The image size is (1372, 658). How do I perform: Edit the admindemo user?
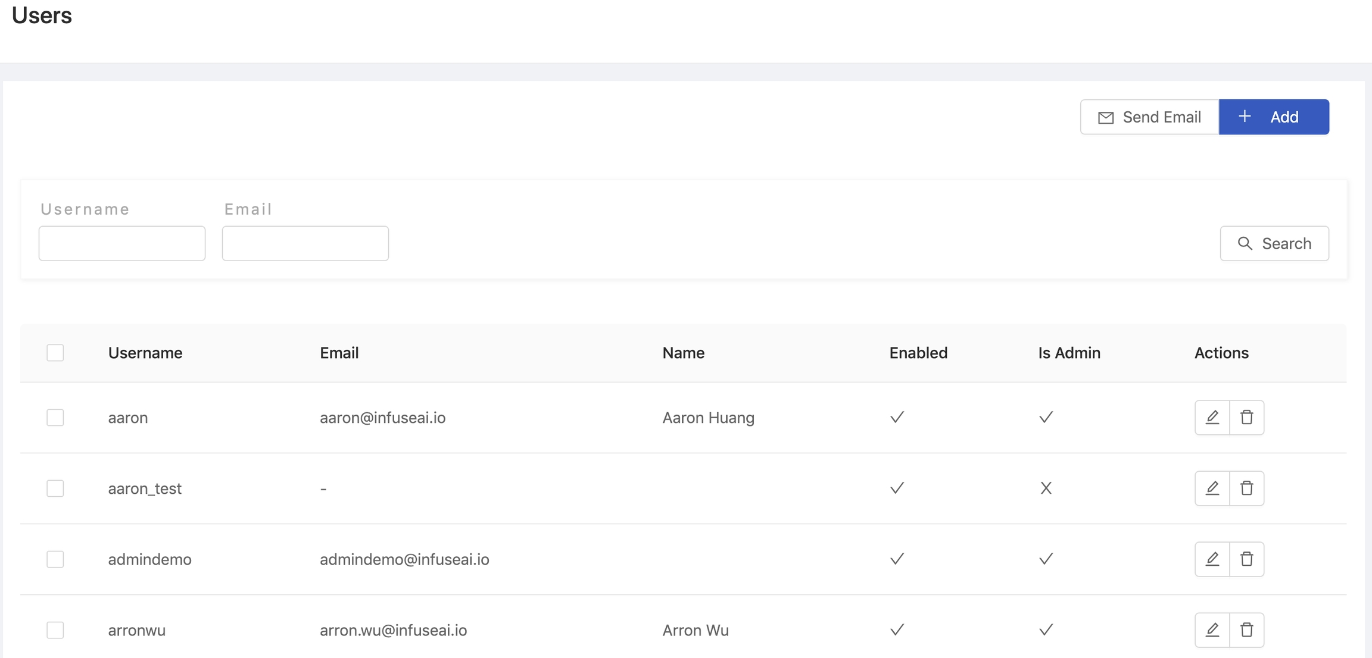pyautogui.click(x=1212, y=559)
